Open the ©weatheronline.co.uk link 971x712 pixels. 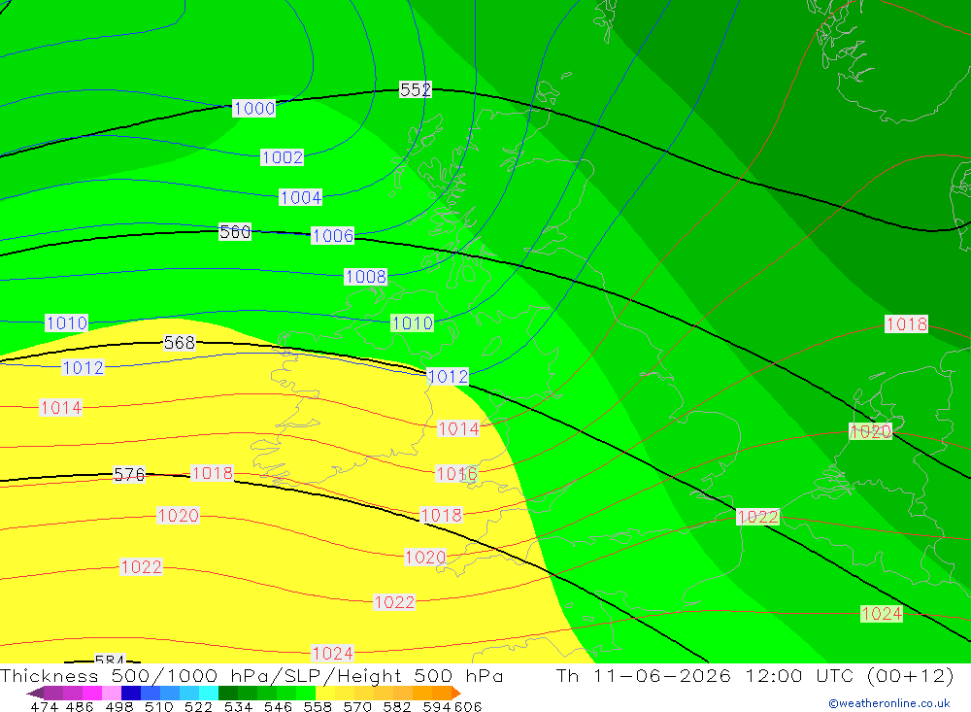pos(889,703)
